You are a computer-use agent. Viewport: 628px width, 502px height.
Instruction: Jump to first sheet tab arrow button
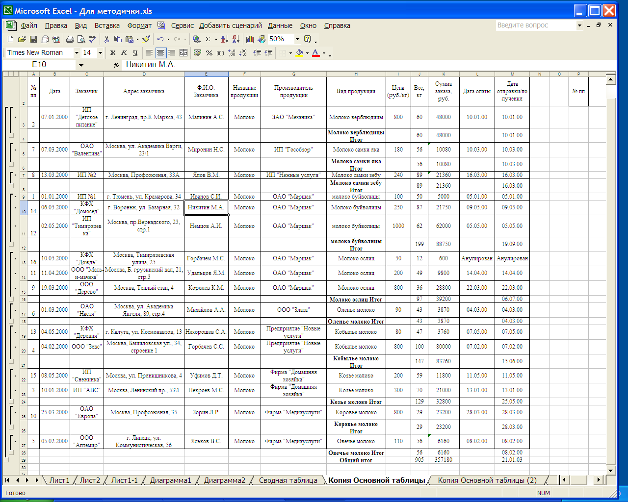pyautogui.click(x=7, y=480)
